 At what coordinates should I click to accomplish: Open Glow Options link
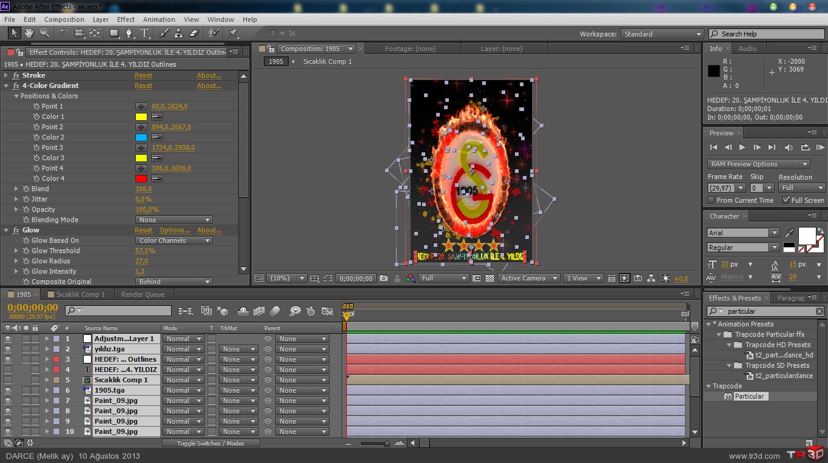pyautogui.click(x=175, y=231)
